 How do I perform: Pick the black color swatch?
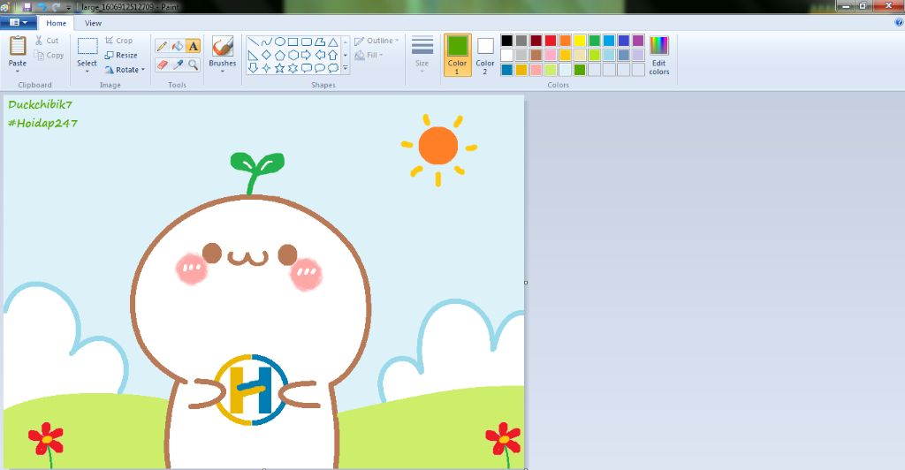coord(506,41)
